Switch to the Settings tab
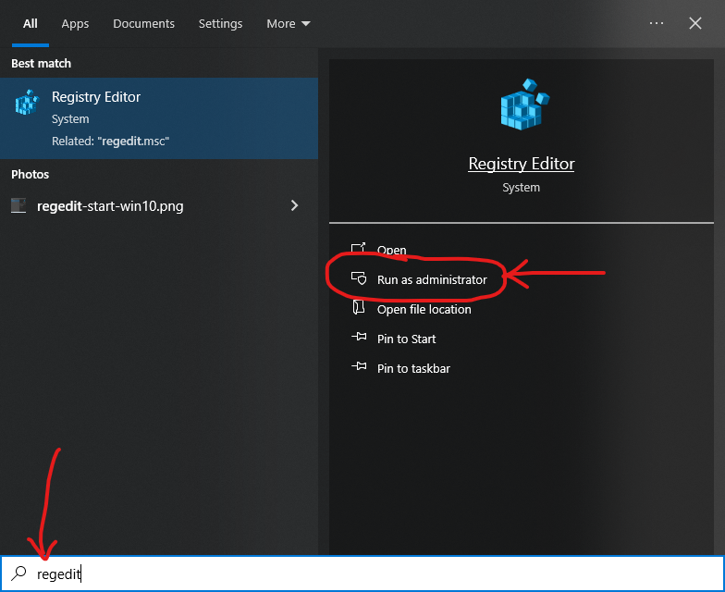725x592 pixels. point(220,24)
